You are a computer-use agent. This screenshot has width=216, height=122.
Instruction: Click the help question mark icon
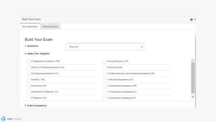click(x=191, y=20)
